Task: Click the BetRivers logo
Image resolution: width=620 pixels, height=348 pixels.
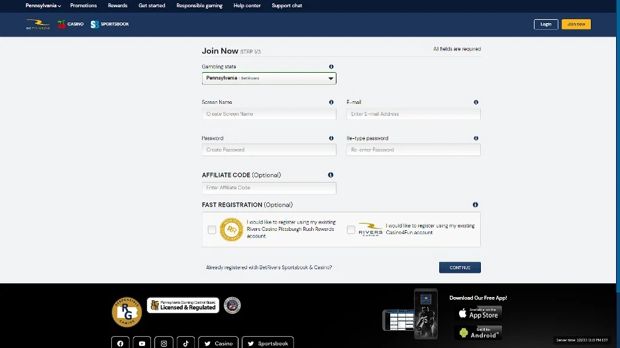Action: [38, 24]
